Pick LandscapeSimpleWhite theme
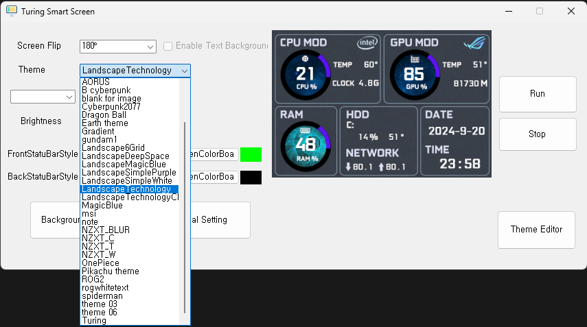 point(130,180)
